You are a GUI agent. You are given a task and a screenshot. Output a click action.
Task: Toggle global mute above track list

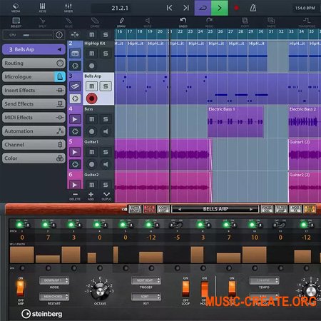coord(91,35)
